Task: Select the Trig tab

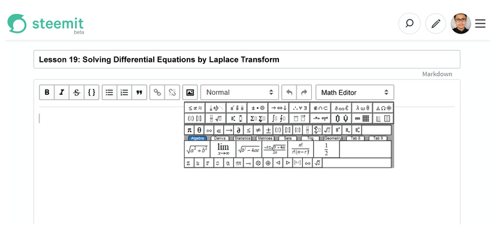Action: pos(310,139)
